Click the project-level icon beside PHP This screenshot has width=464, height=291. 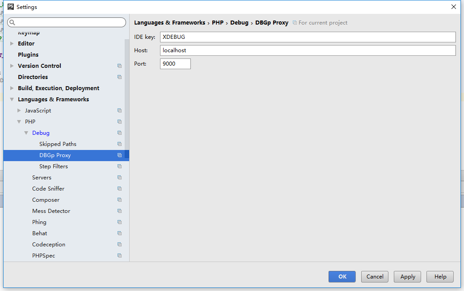tap(119, 122)
